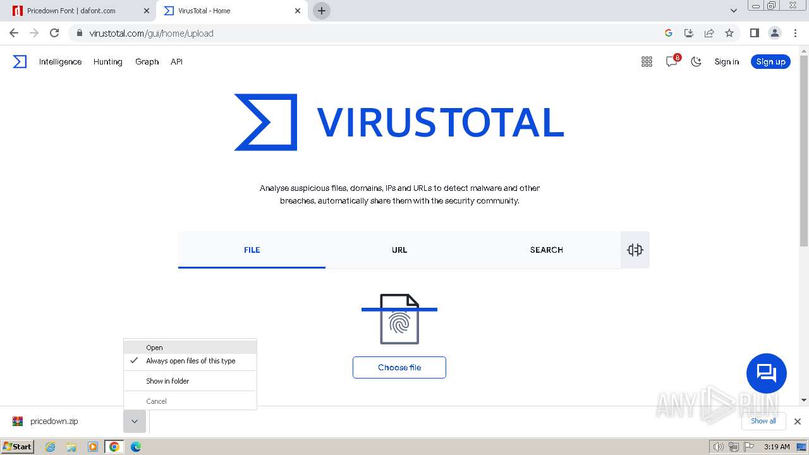Image resolution: width=809 pixels, height=455 pixels.
Task: Click the file comparison icon beside SEARCH
Action: 635,250
